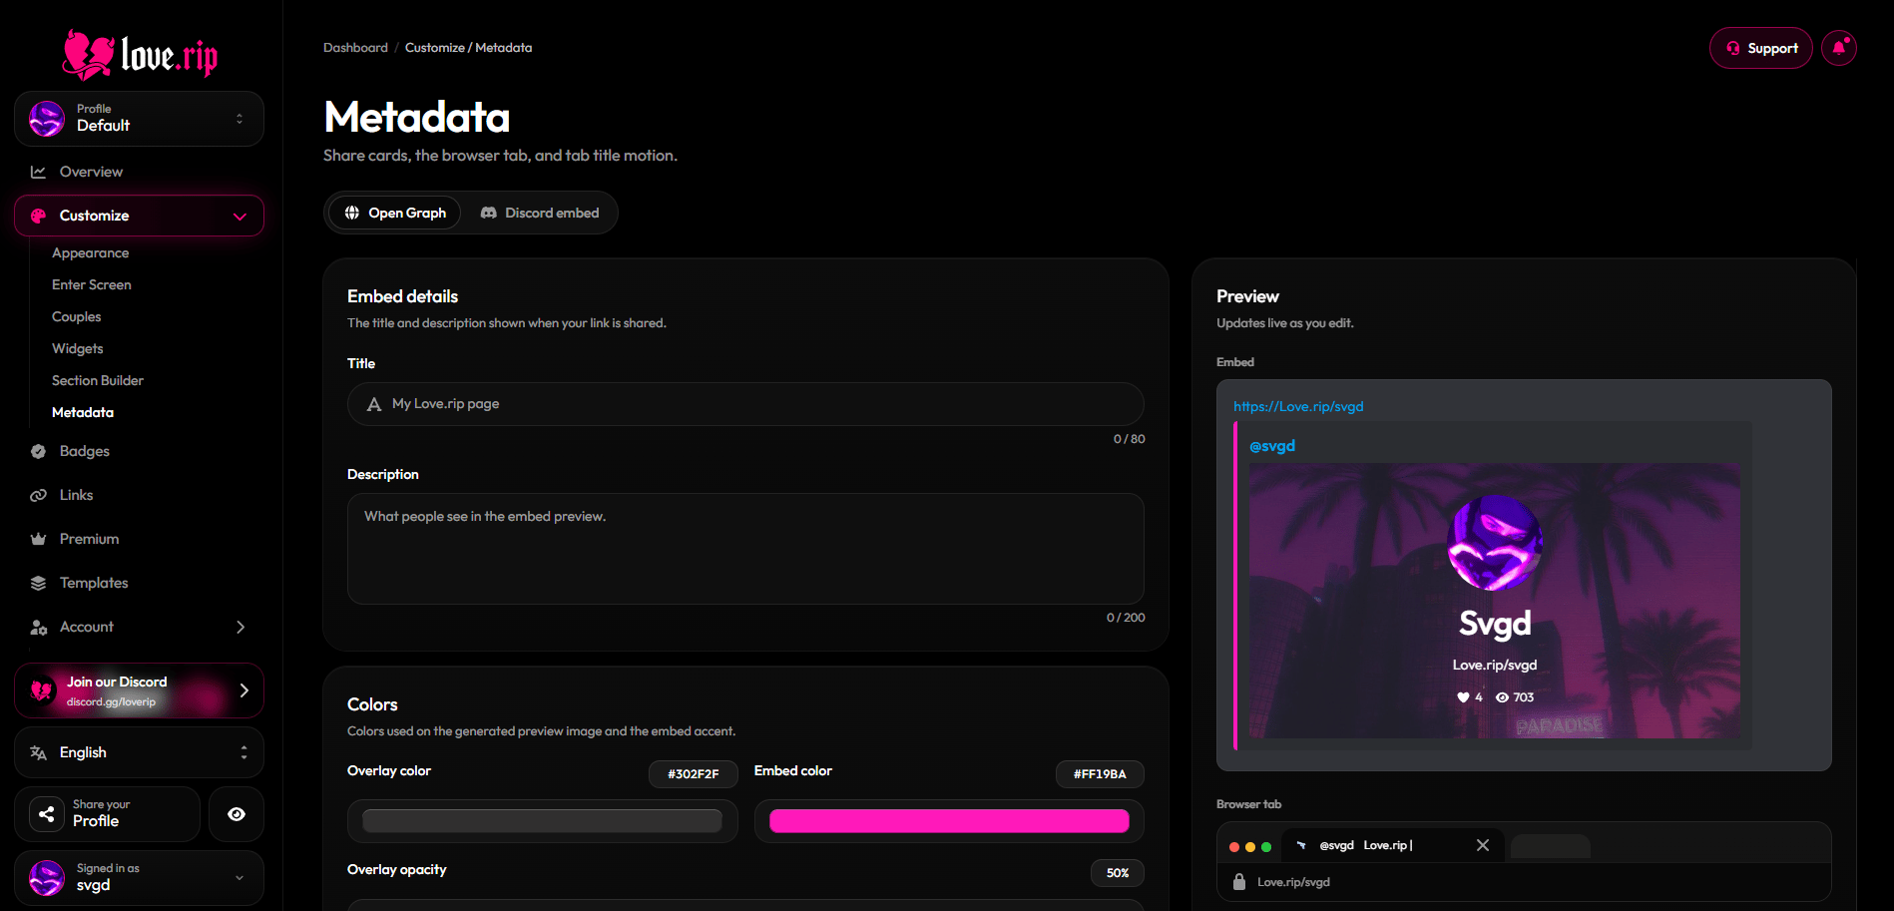Click the Customize palette icon
1894x911 pixels.
pos(38,216)
